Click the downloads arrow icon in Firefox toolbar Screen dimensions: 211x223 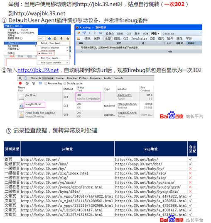click(61, 39)
